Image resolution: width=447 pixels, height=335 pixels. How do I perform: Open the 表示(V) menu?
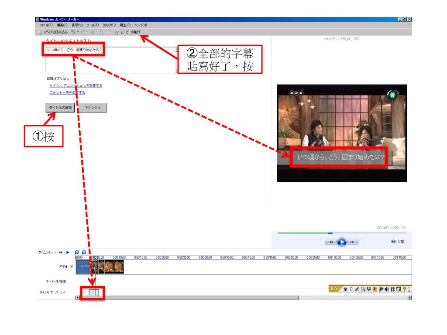[x=77, y=25]
